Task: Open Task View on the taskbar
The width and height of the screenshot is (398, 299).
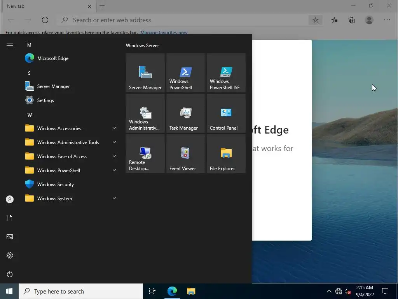Action: [152, 291]
